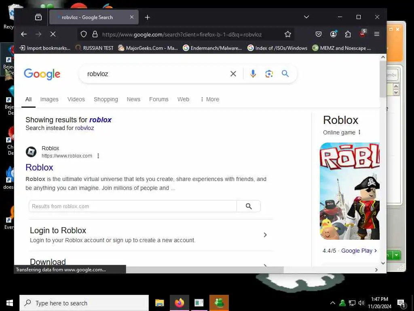The width and height of the screenshot is (414, 311).
Task: Switch to the Videos tab
Action: pyautogui.click(x=76, y=99)
